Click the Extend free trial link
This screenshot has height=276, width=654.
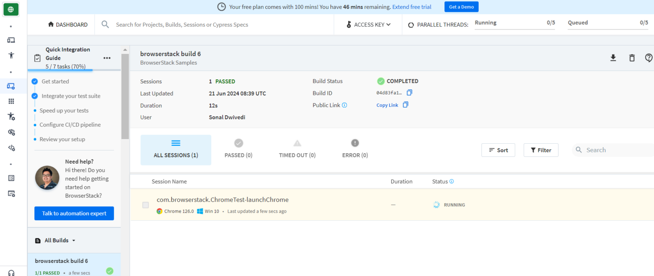point(412,7)
